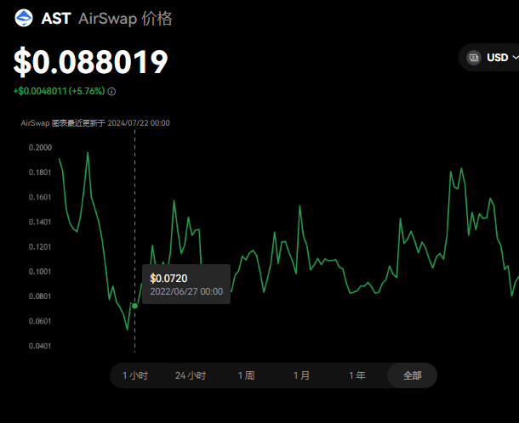The image size is (519, 423).
Task: Click the 0.2000 y-axis label
Action: (39, 147)
